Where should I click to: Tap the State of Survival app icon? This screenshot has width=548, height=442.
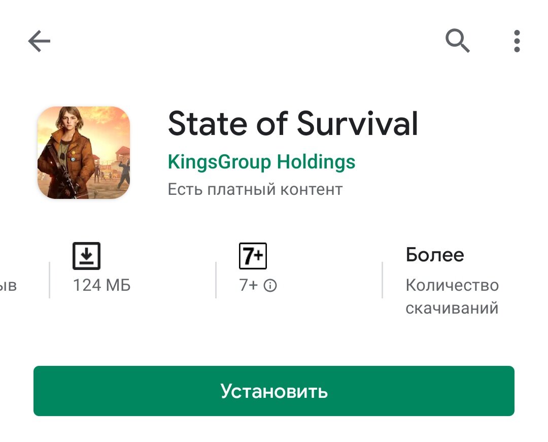[84, 153]
